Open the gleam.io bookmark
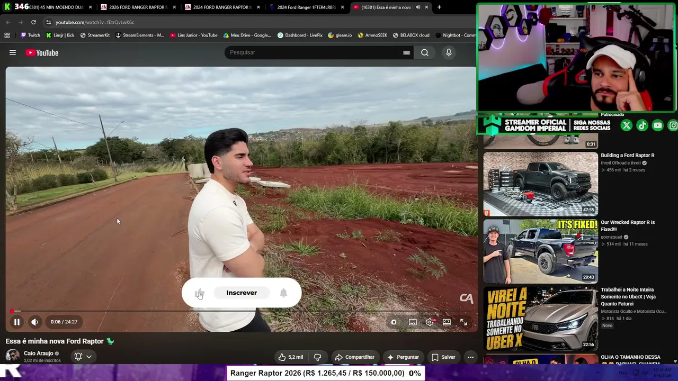 click(340, 35)
